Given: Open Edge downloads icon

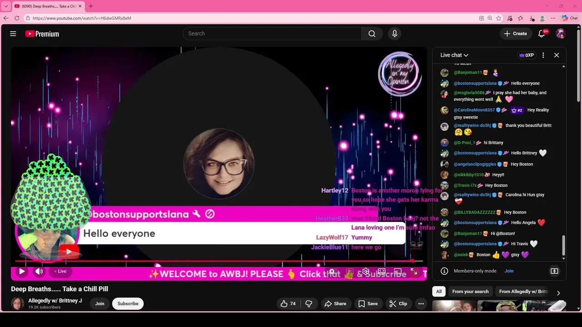Looking at the screenshot, I should (x=532, y=18).
